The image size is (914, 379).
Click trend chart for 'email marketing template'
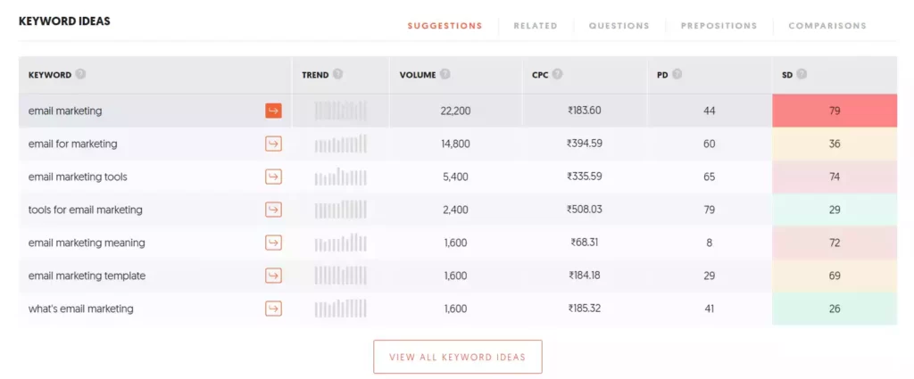(341, 276)
